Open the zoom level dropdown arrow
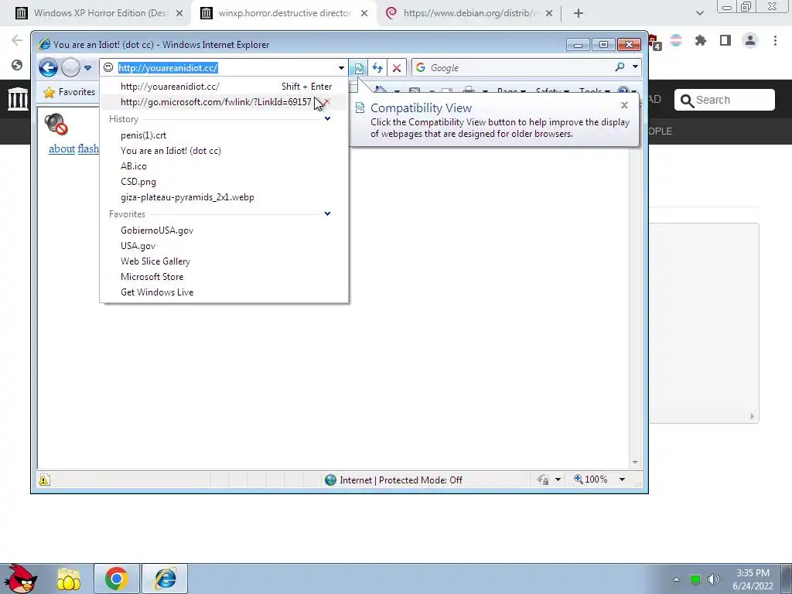 623,480
